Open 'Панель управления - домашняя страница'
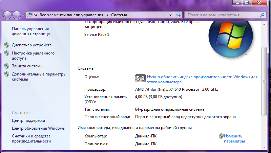This screenshot has width=271, height=153. (32, 31)
